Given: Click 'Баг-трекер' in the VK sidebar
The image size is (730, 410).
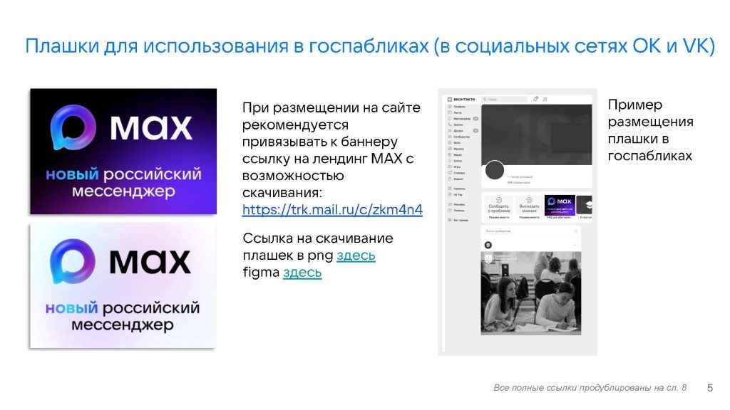Looking at the screenshot, I should (458, 220).
